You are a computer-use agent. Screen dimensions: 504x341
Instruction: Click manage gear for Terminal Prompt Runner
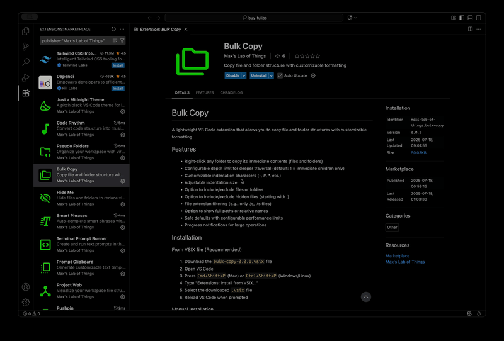tap(122, 250)
